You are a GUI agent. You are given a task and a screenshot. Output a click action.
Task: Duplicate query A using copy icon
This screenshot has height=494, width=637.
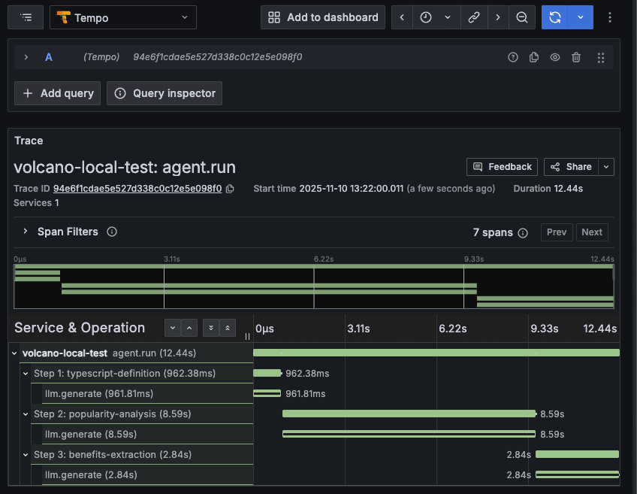(534, 57)
